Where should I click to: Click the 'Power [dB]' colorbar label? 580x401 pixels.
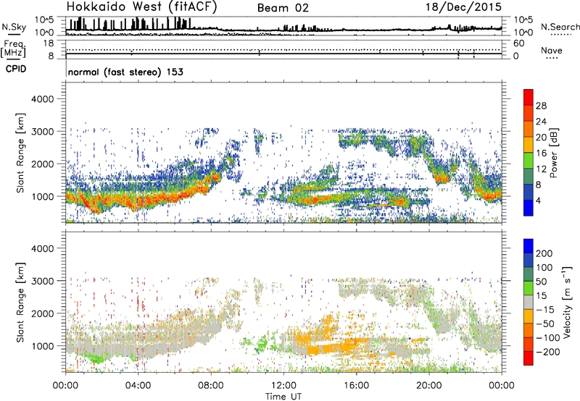(x=553, y=153)
